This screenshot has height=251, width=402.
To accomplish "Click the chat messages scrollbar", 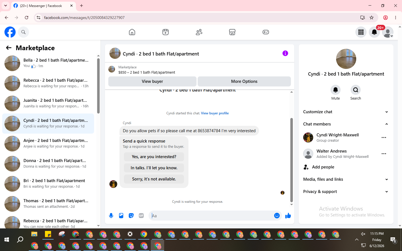I will coord(291,160).
